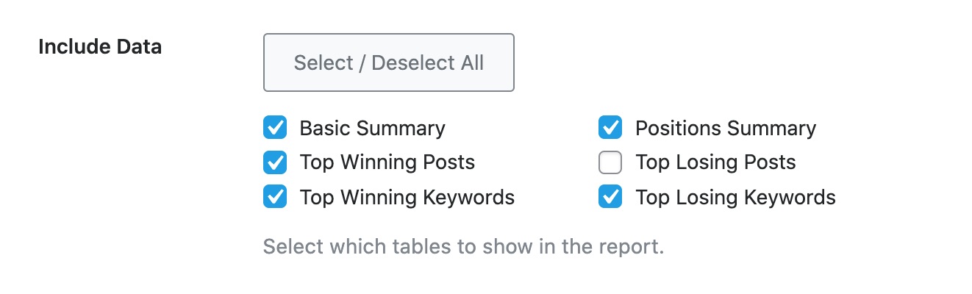The height and width of the screenshot is (294, 972).
Task: Click the "Positions Summary" label text
Action: (726, 129)
